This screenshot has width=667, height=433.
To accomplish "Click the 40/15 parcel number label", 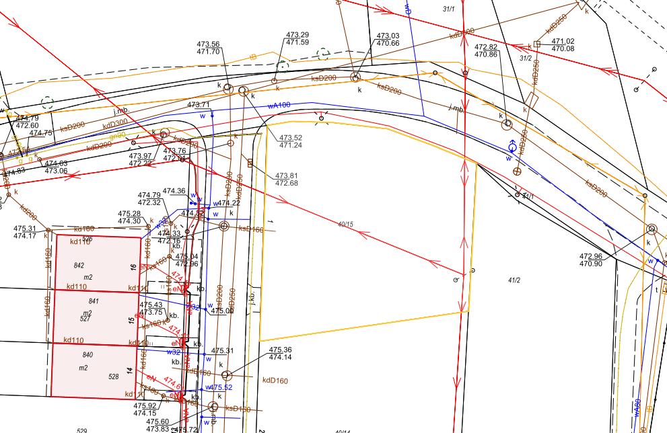I will [346, 224].
